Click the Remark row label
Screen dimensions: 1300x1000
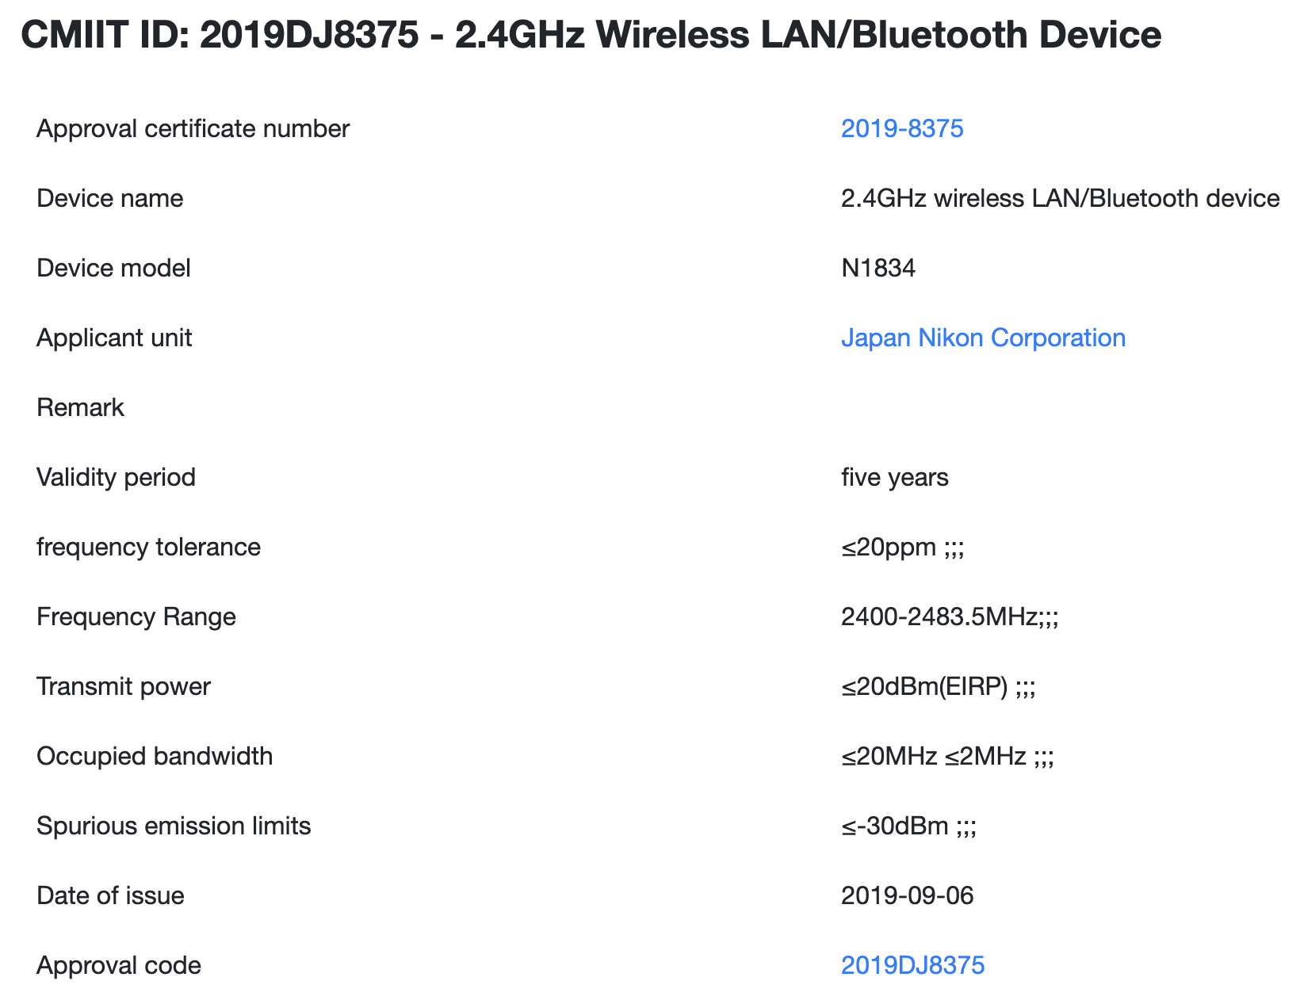pos(80,407)
